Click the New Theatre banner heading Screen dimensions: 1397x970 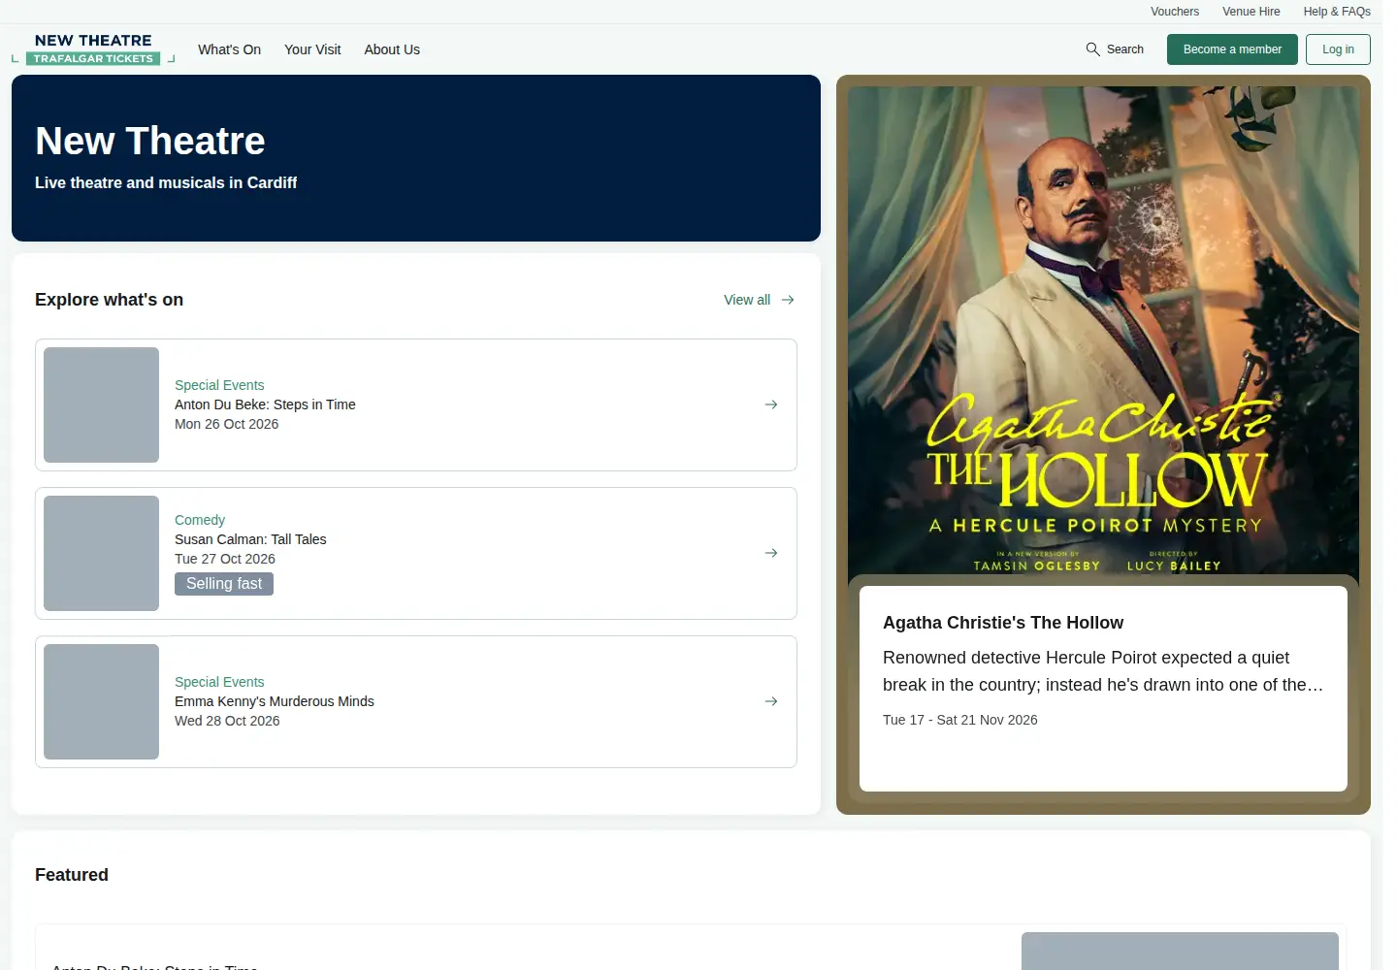[x=150, y=142]
